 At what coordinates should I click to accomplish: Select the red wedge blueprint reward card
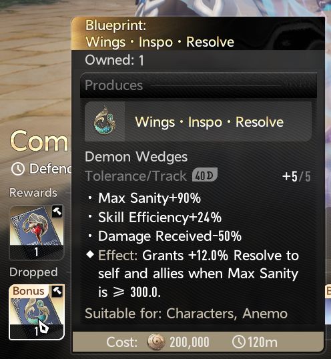tap(37, 233)
